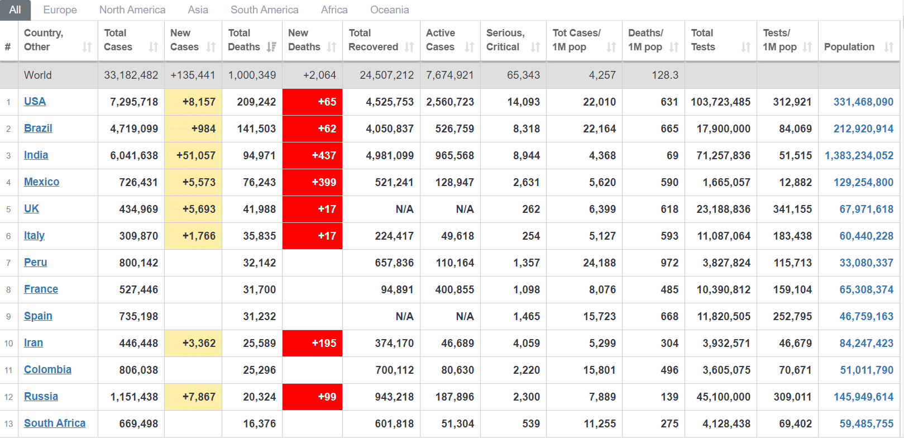904x438 pixels.
Task: Open the South Africa country link
Action: point(55,423)
